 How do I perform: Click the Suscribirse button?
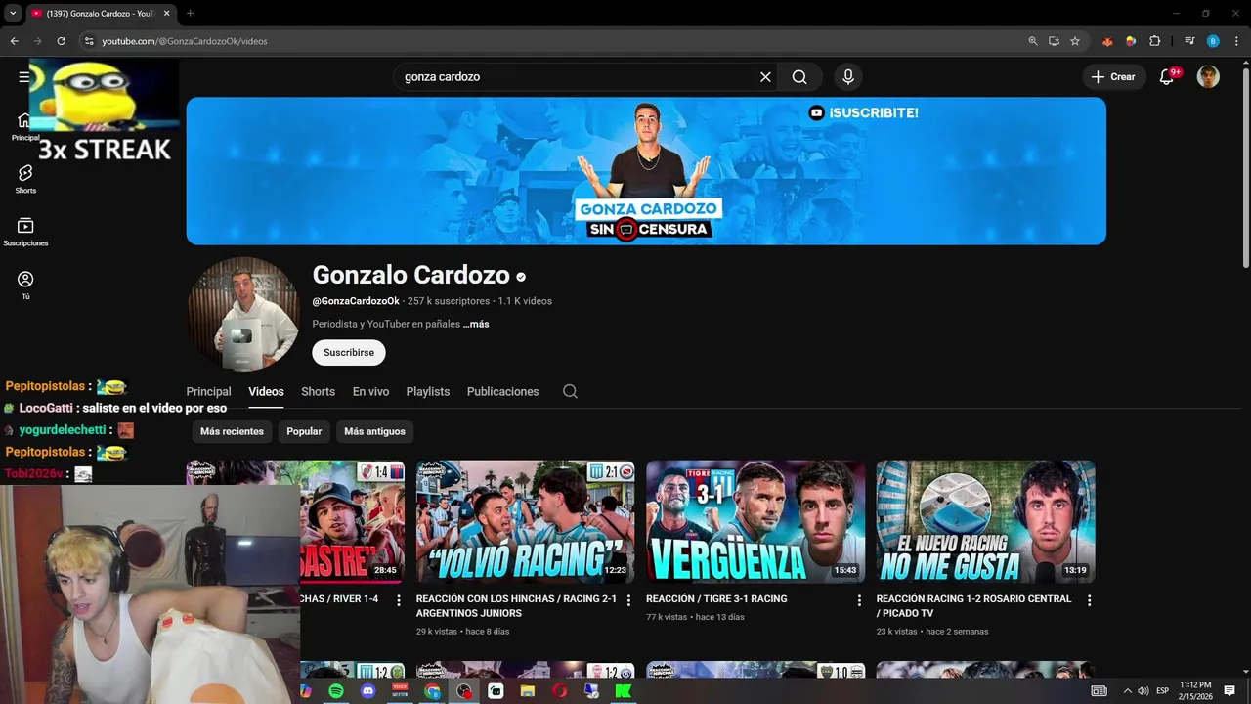click(x=349, y=352)
